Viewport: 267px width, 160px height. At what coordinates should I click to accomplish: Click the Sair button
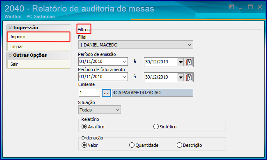(39, 64)
